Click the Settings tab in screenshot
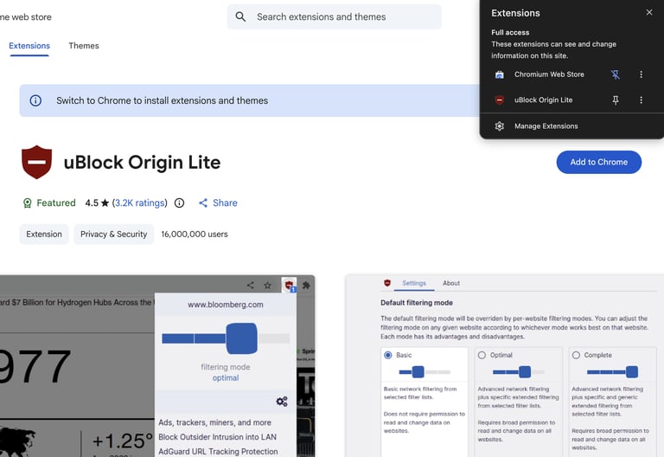This screenshot has width=664, height=457. 414,283
